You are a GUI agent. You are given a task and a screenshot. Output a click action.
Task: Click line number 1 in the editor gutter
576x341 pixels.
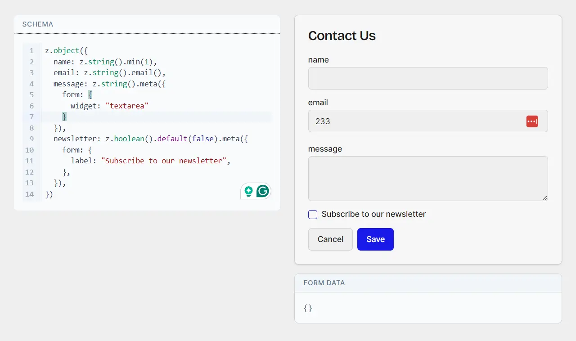pyautogui.click(x=31, y=51)
